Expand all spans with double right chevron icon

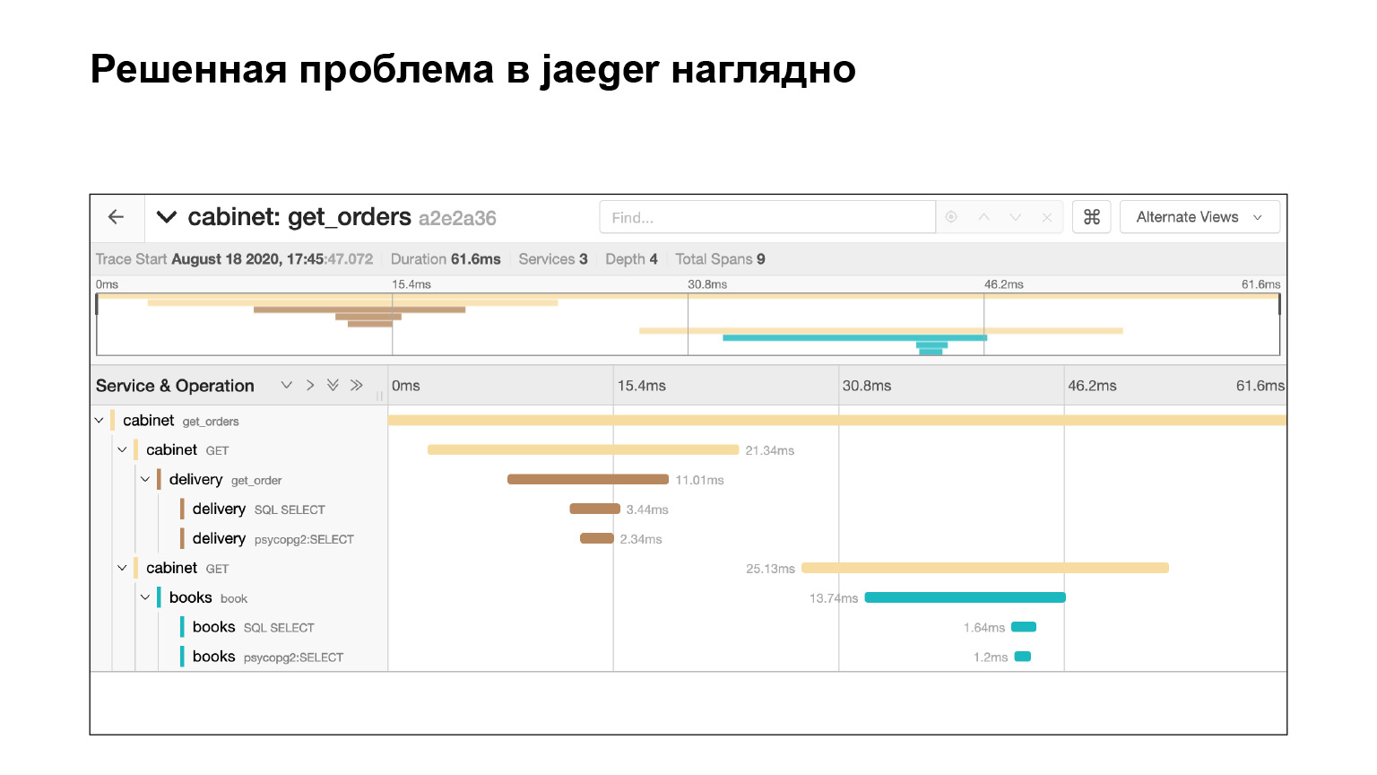pyautogui.click(x=356, y=385)
